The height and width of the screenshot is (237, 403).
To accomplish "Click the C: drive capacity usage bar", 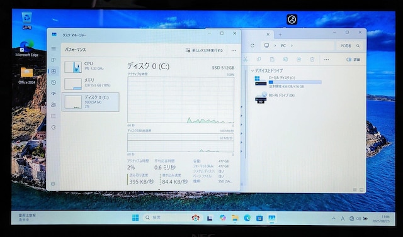I will click(x=295, y=82).
